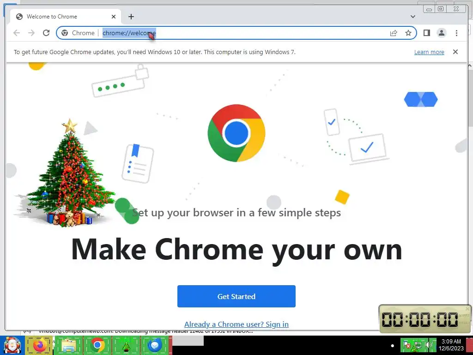
Task: Open the network tray icon
Action: pyautogui.click(x=418, y=345)
